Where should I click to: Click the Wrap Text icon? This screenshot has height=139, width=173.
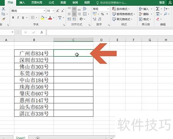click(85, 9)
